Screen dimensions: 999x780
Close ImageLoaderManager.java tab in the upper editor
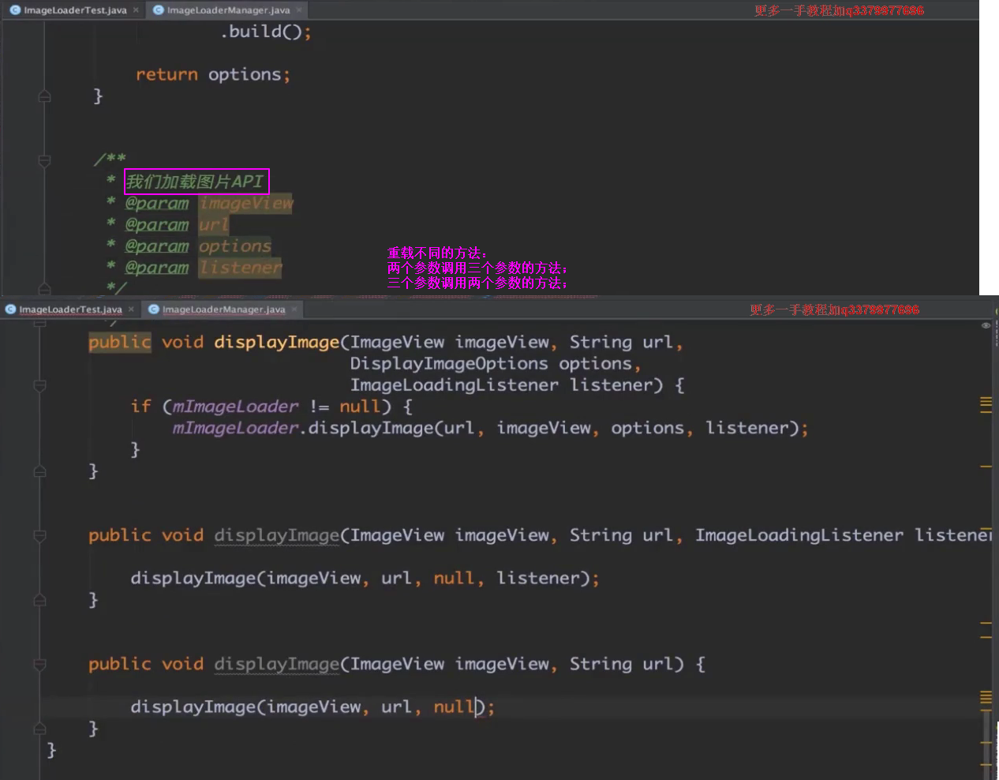pos(299,10)
